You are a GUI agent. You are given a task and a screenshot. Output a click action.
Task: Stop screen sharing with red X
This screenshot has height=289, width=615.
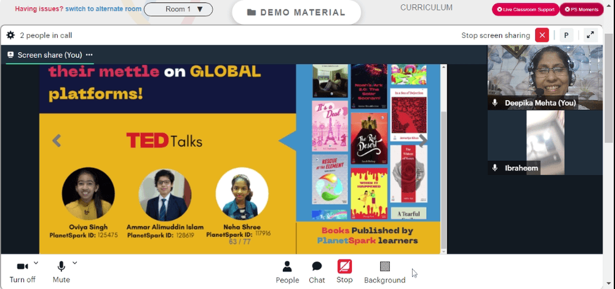pos(542,35)
